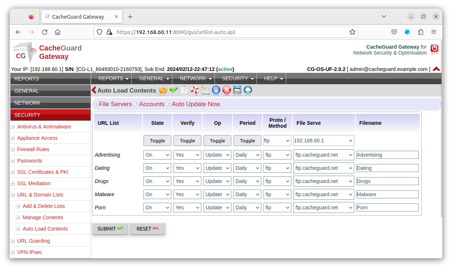Click the RESET button
This screenshot has width=452, height=269.
click(x=147, y=229)
